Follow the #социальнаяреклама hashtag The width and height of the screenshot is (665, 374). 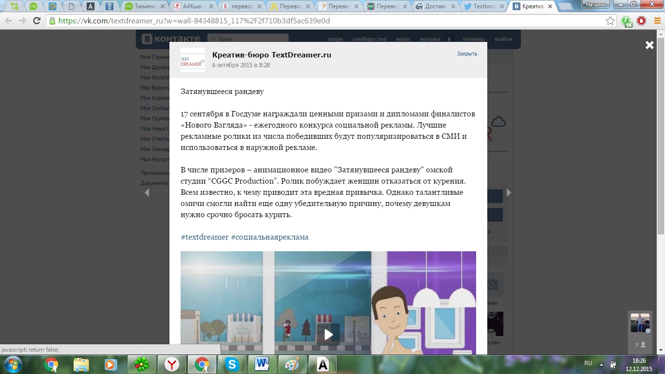click(x=270, y=237)
